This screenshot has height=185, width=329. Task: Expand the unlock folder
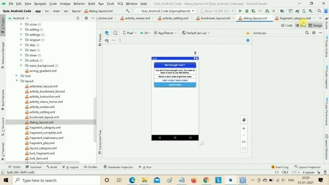[x=21, y=60]
